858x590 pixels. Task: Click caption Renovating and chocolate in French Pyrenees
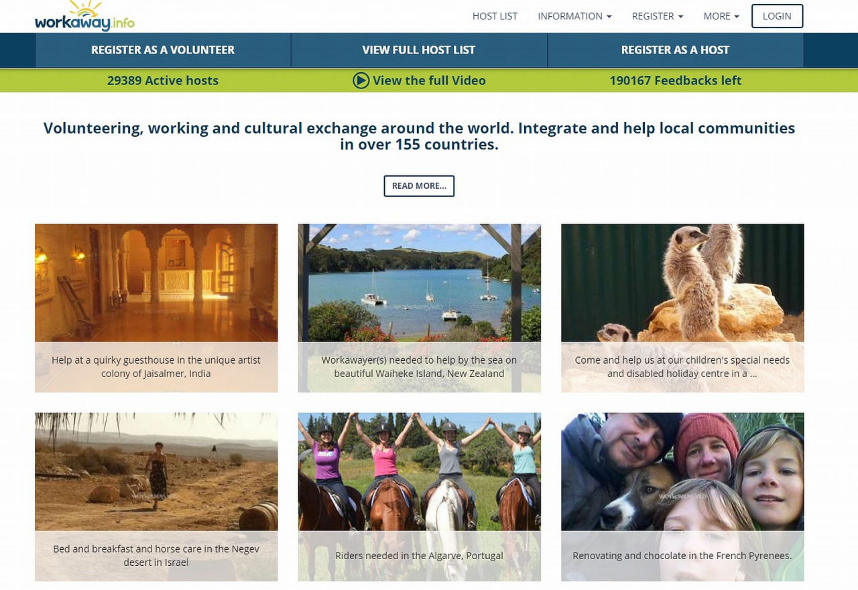pos(682,556)
